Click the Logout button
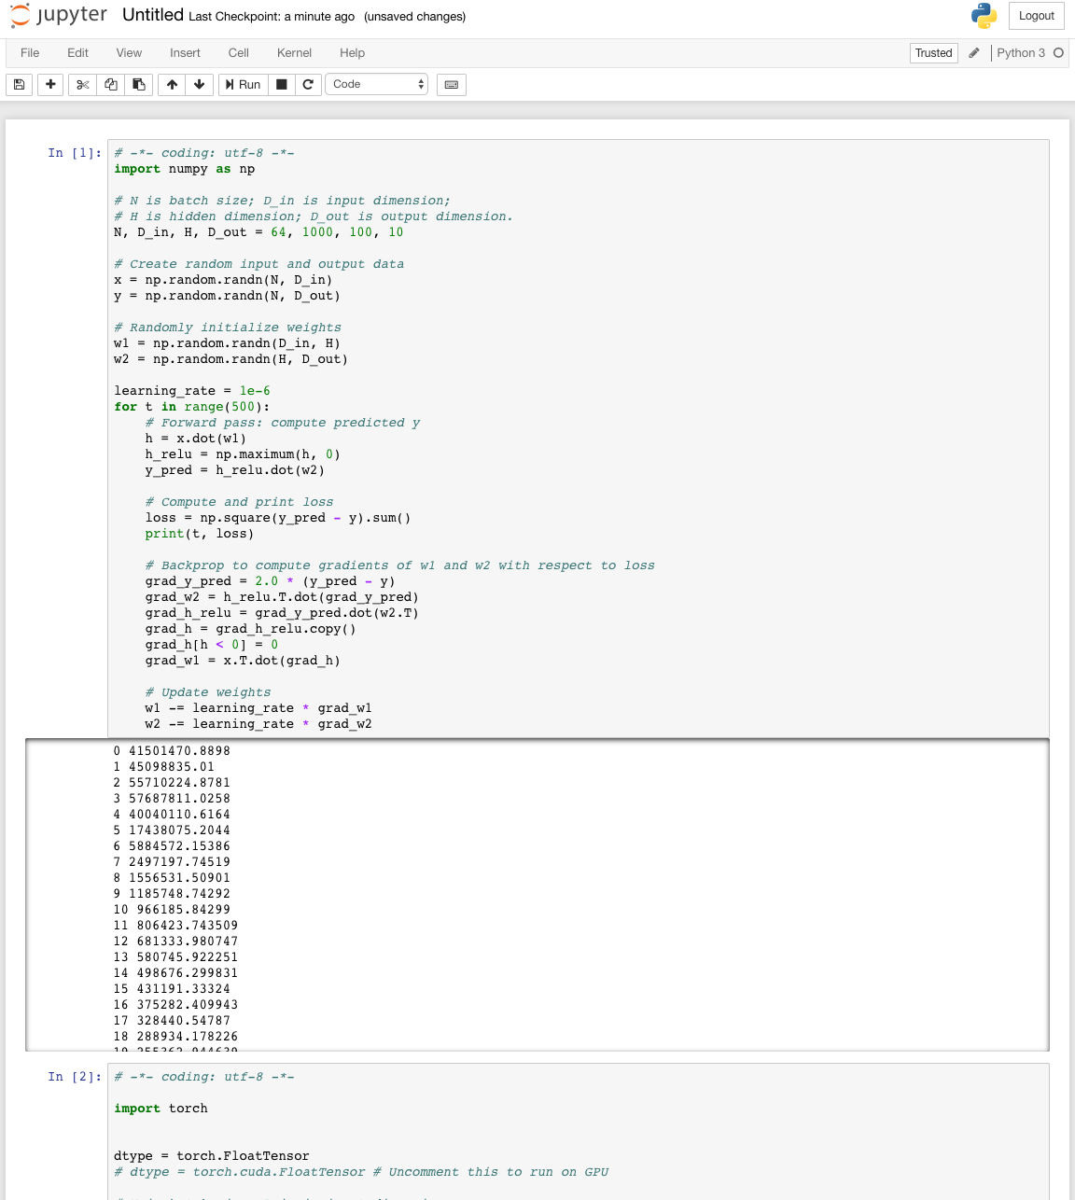 [x=1037, y=16]
